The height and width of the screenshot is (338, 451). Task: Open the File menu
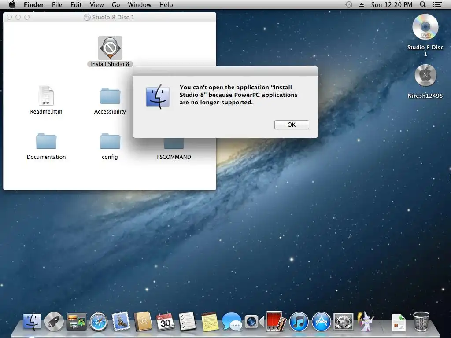point(57,4)
